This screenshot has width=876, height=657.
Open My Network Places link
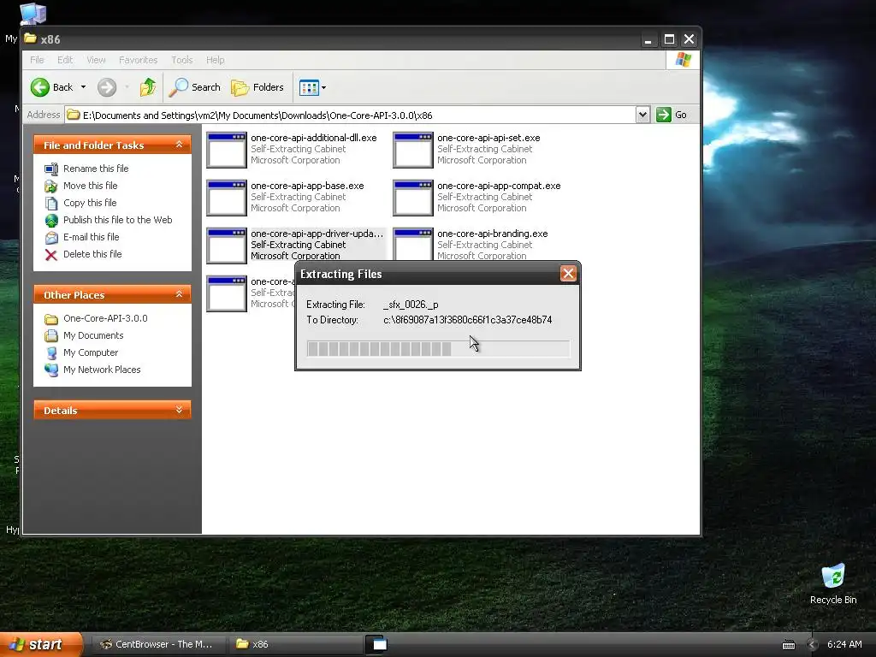(x=102, y=370)
